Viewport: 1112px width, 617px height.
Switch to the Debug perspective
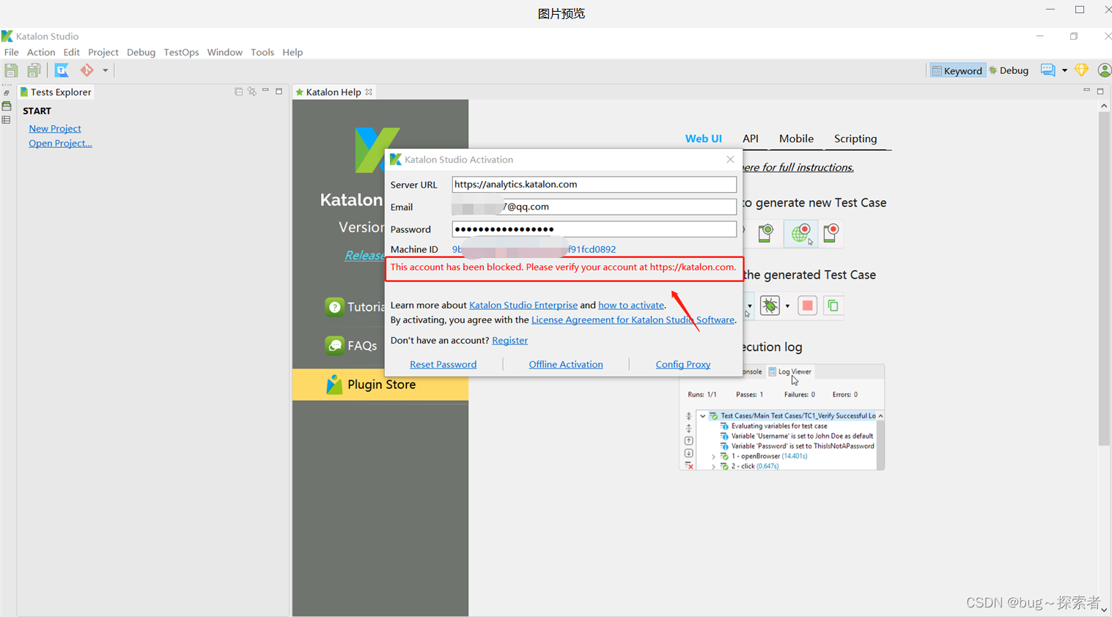pyautogui.click(x=1009, y=70)
